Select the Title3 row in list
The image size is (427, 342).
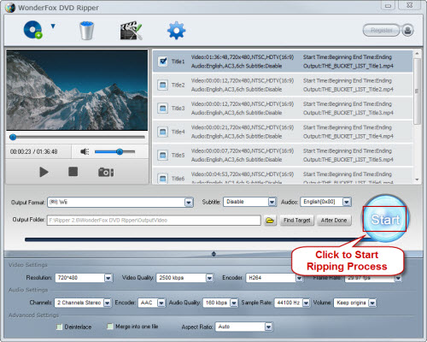(283, 109)
